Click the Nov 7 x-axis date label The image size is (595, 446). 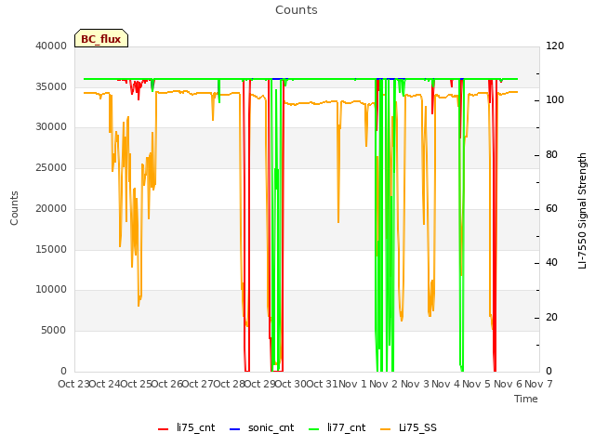(538, 384)
